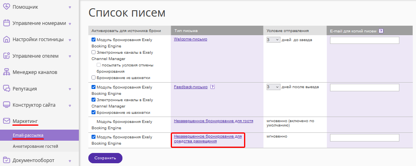This screenshot has width=416, height=166.
Task: Click the network icon for Менеджер каналов
Action: [6, 72]
